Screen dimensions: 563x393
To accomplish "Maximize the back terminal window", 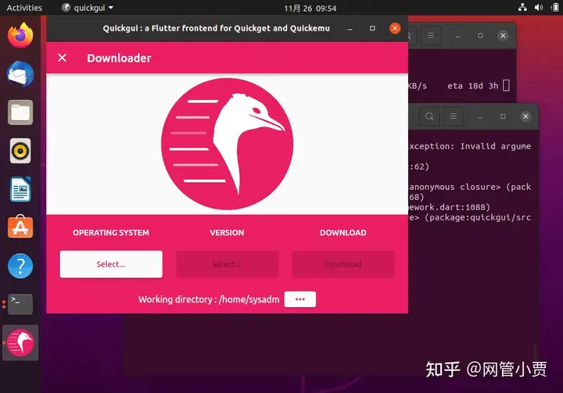I will click(480, 35).
